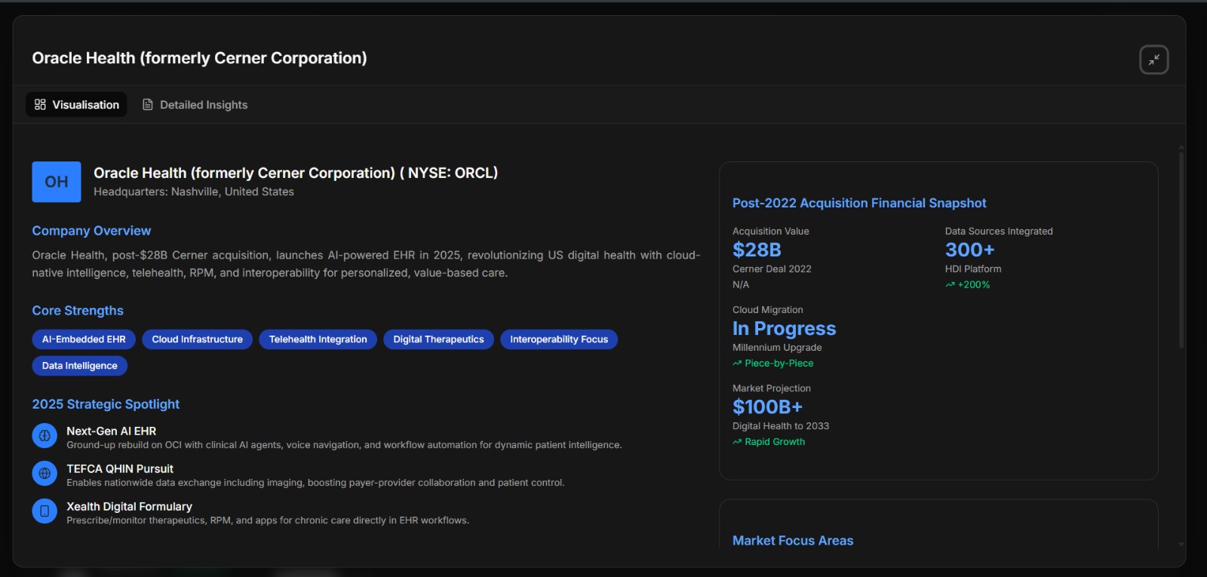
Task: Click the OH company logo tile
Action: point(57,182)
